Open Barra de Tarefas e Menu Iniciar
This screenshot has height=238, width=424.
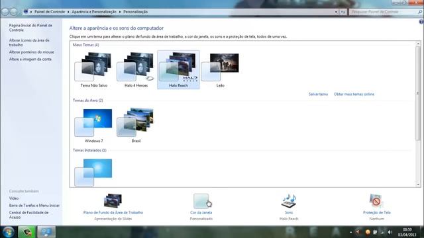point(34,206)
